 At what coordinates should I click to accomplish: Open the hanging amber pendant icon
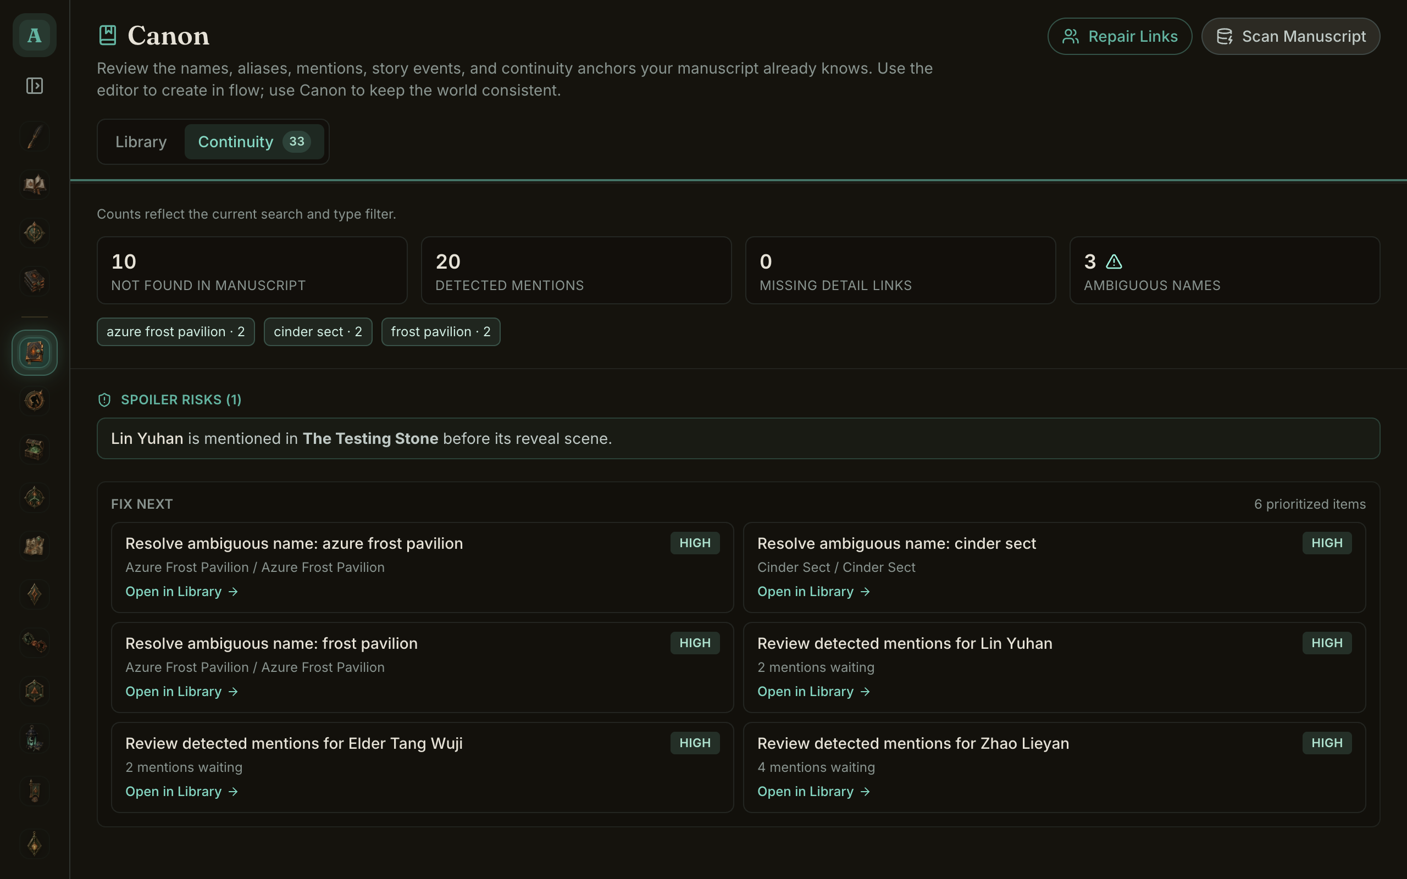click(x=34, y=843)
